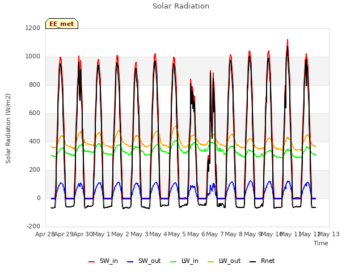Click the May 5 x-axis date label
This screenshot has width=363, height=272.
[x=177, y=234]
